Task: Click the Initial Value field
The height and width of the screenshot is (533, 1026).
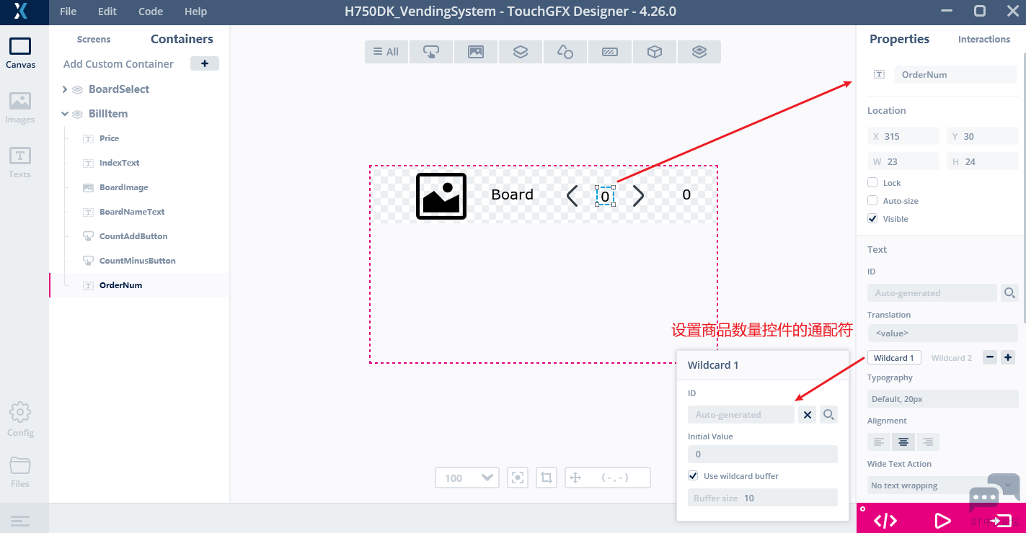Action: click(763, 454)
